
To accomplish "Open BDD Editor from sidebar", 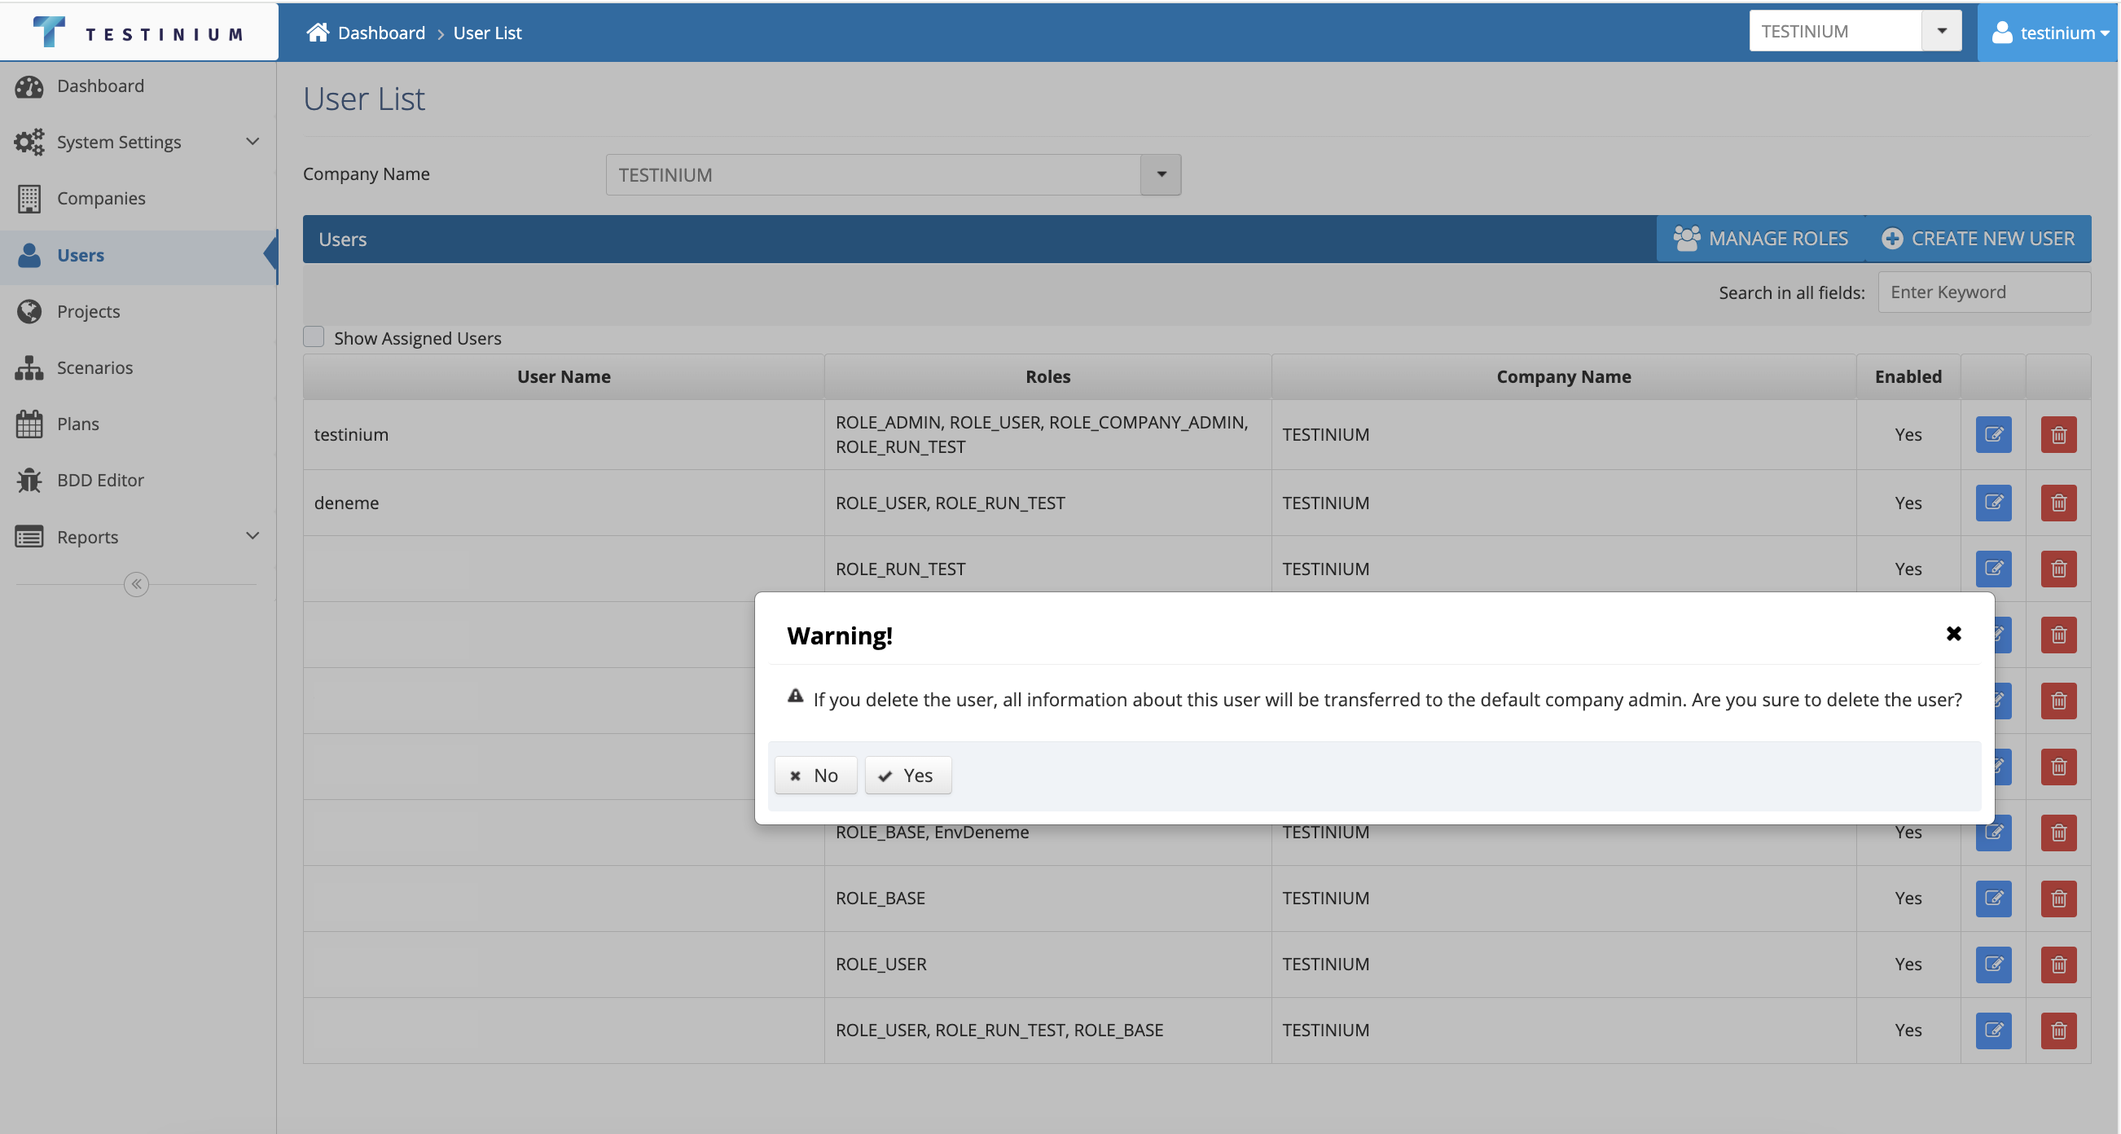I will (x=99, y=480).
